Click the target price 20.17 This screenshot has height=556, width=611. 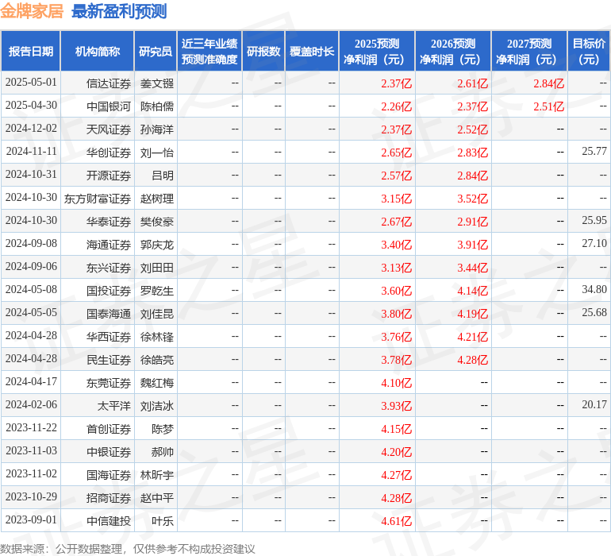tap(594, 404)
